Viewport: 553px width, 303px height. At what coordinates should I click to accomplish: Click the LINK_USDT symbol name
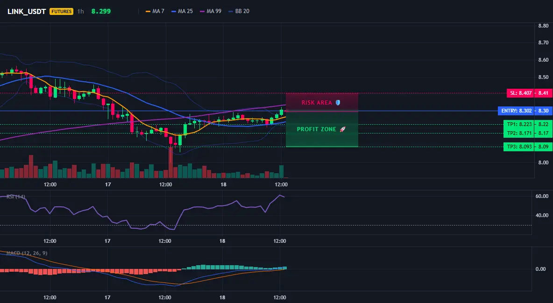click(x=27, y=11)
